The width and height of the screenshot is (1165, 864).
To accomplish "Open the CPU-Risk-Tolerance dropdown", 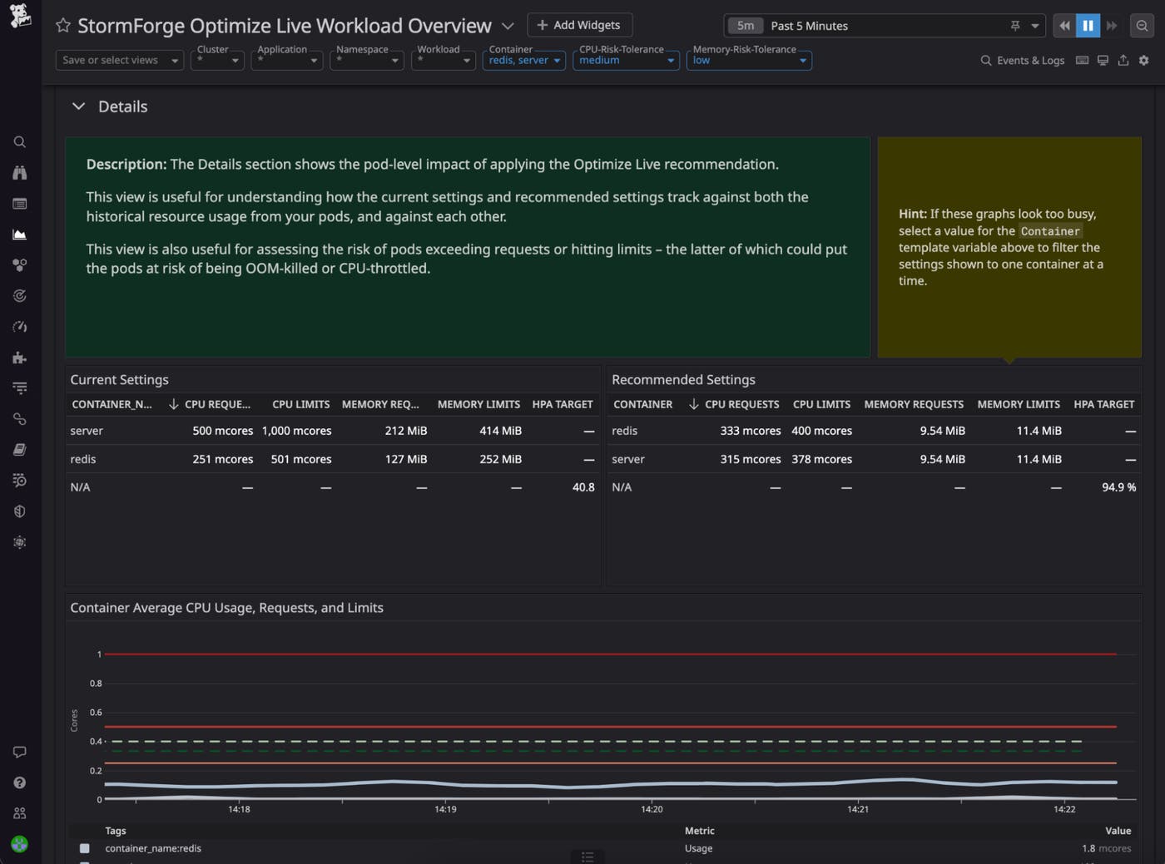I will pos(626,60).
